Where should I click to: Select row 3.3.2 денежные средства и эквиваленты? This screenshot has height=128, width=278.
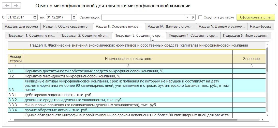[x=137, y=100]
